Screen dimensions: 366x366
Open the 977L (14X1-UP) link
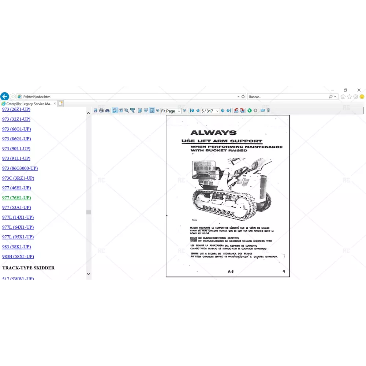(18, 217)
